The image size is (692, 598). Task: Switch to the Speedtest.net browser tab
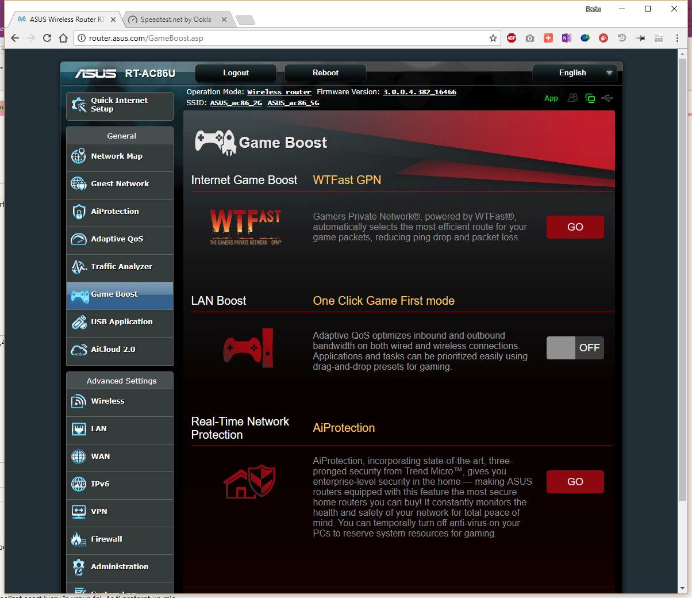[176, 20]
